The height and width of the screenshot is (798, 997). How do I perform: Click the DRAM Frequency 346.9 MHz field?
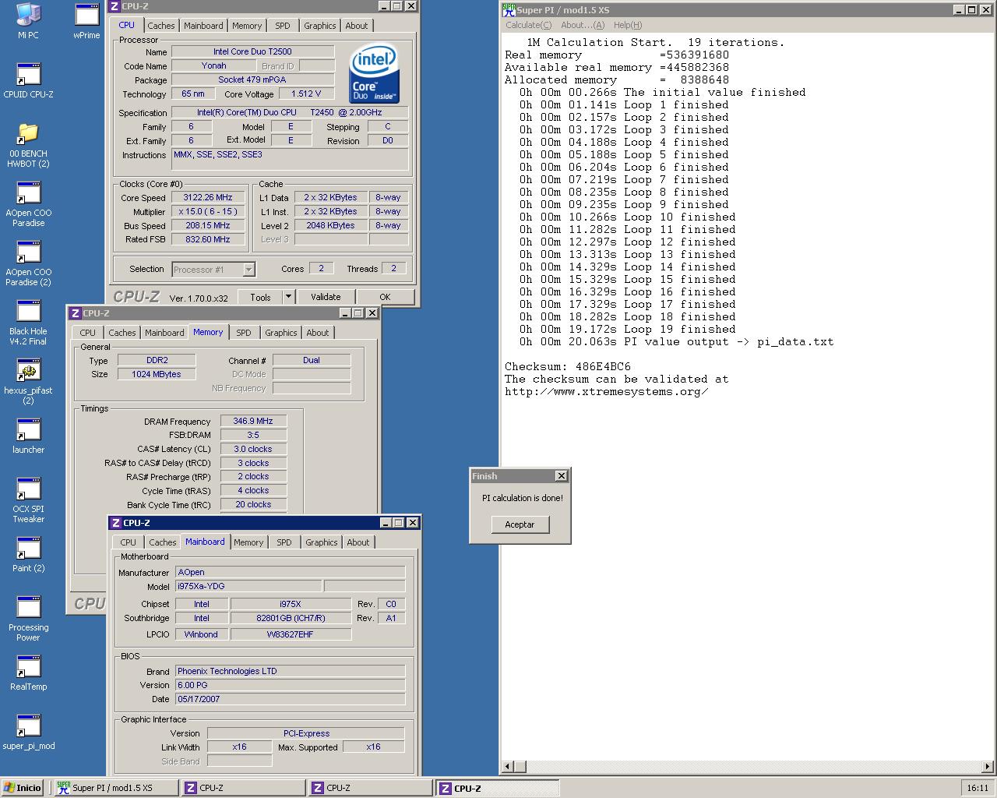(253, 421)
